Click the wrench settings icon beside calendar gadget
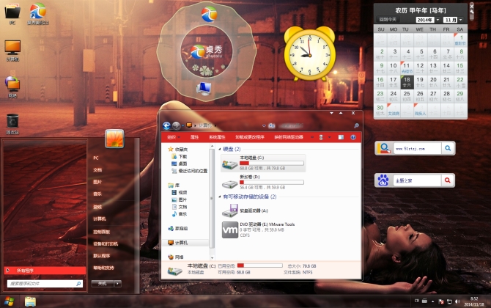Image resolution: width=491 pixels, height=308 pixels. tap(472, 12)
